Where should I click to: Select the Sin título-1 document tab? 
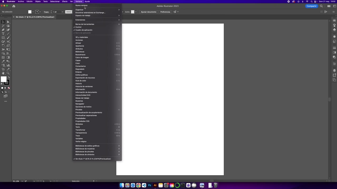(35, 17)
